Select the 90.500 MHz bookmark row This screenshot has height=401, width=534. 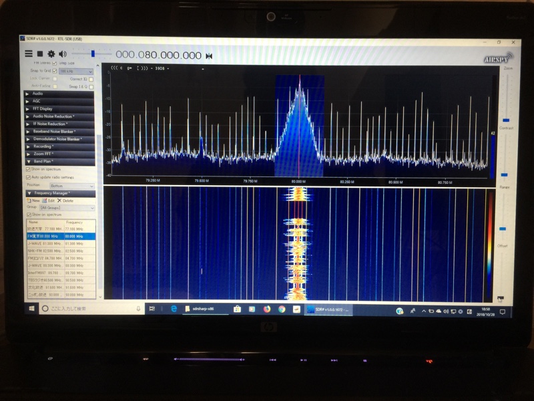pos(61,280)
